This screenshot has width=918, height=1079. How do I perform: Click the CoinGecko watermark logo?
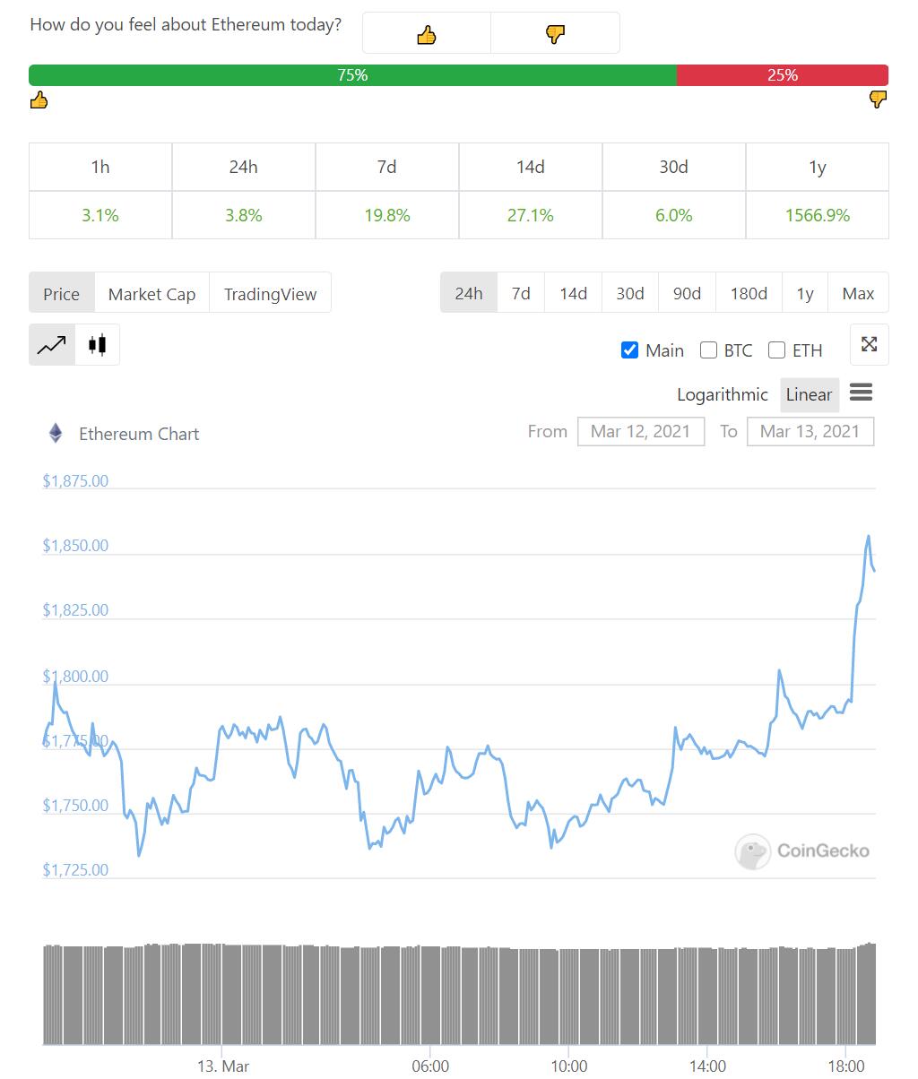[x=752, y=851]
